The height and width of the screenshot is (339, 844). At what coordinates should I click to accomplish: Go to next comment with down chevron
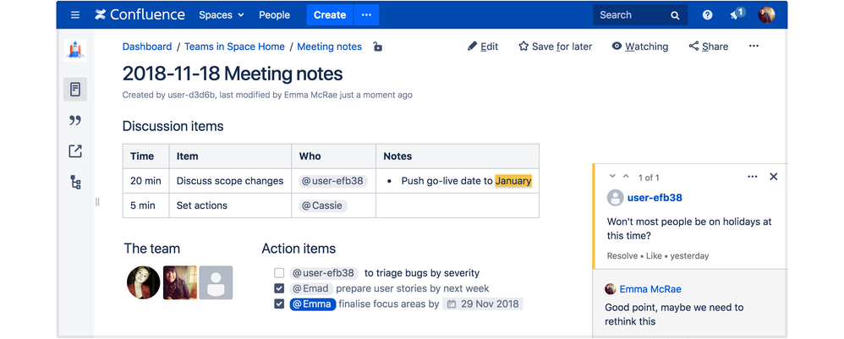coord(612,177)
